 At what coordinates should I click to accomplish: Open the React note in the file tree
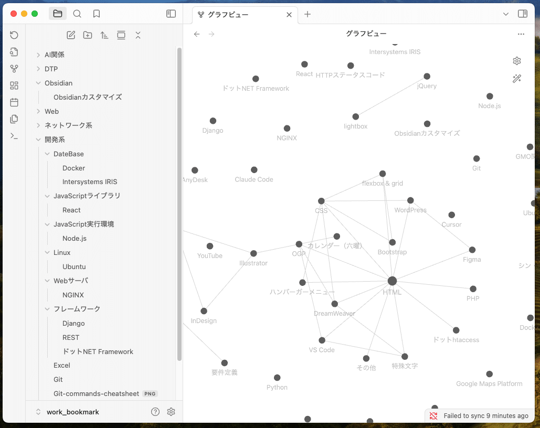coord(71,210)
